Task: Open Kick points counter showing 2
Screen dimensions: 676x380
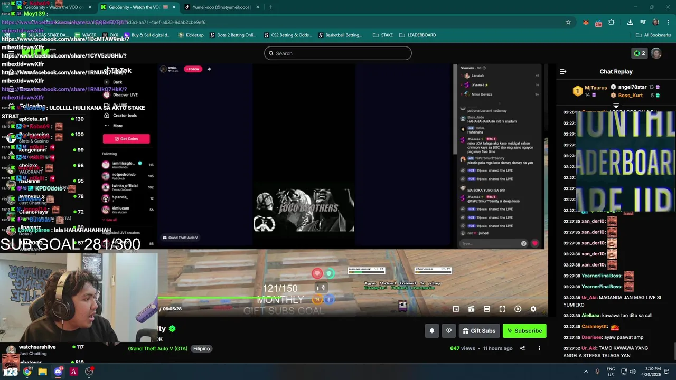Action: point(639,53)
